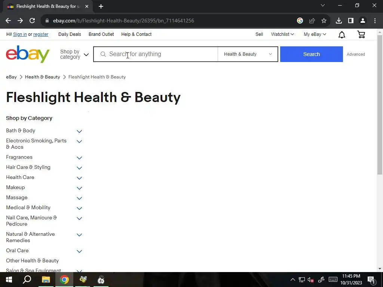Click the muted volume tray icon
Screen dimensions: 383x287
coord(311,280)
